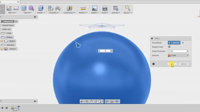Viewport: 200px width, 112px height.
Task: Click the purple Create Form icon
Action: pyautogui.click(x=31, y=8)
